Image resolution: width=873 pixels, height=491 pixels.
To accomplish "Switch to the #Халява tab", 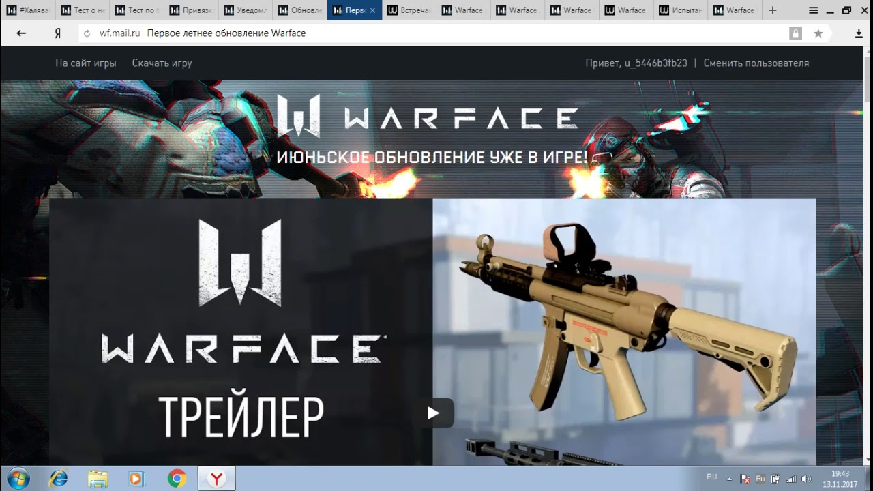I will tap(27, 10).
